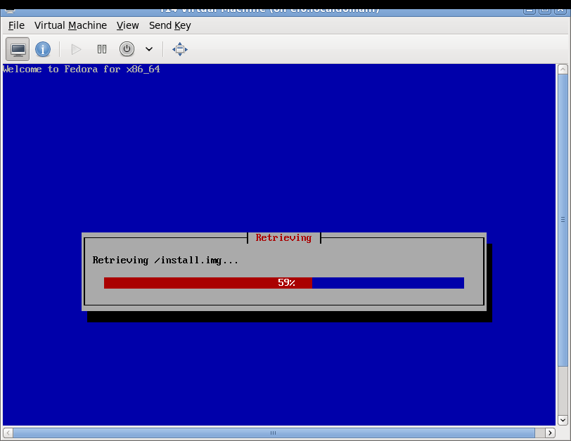Pause the virtual machine
The height and width of the screenshot is (441, 571).
tap(102, 49)
